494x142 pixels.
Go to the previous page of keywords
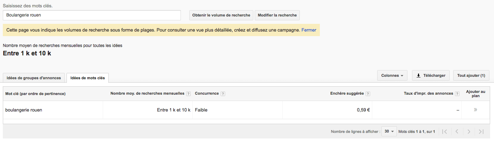pos(457,131)
